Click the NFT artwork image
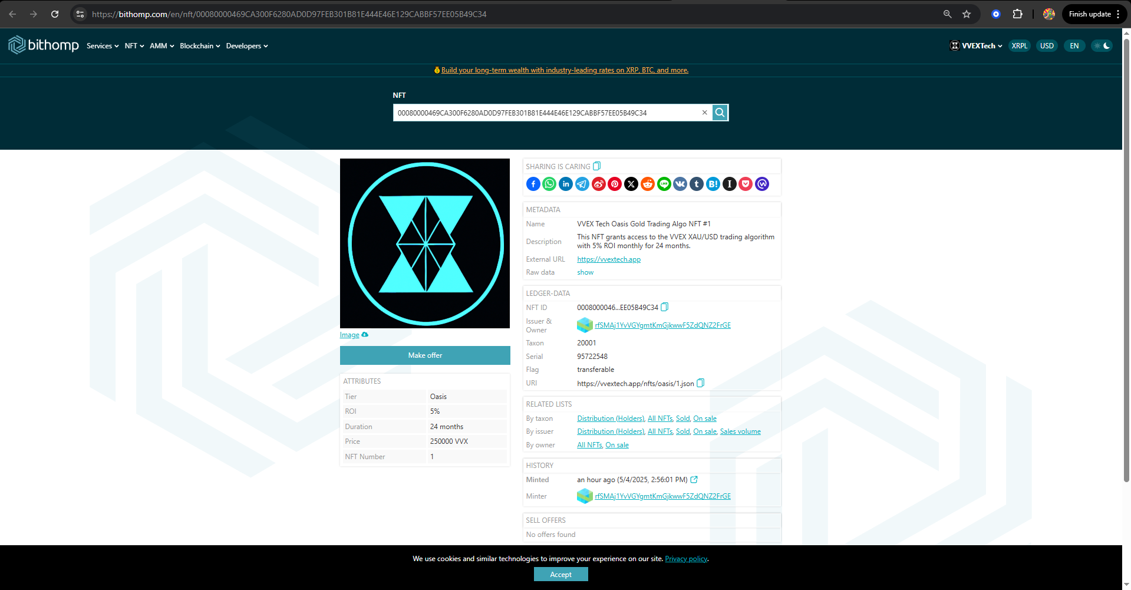The width and height of the screenshot is (1131, 590). coord(425,243)
